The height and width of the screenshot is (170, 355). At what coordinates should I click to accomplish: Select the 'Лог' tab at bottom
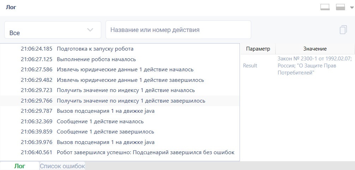(x=20, y=166)
